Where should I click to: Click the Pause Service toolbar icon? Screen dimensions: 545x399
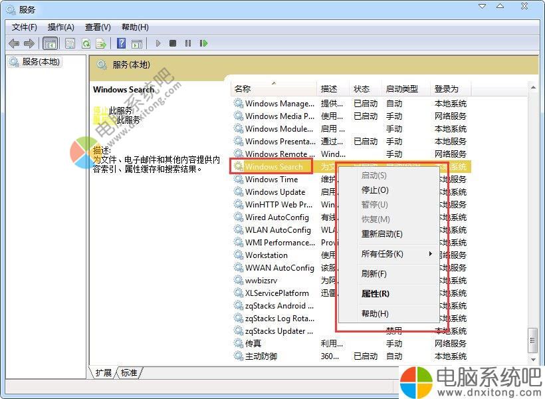tap(188, 43)
